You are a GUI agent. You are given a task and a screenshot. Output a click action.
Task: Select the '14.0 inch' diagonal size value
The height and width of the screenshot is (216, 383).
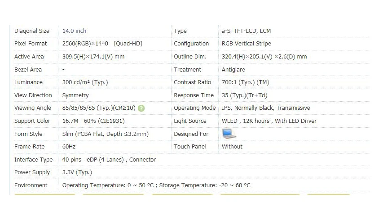click(74, 31)
